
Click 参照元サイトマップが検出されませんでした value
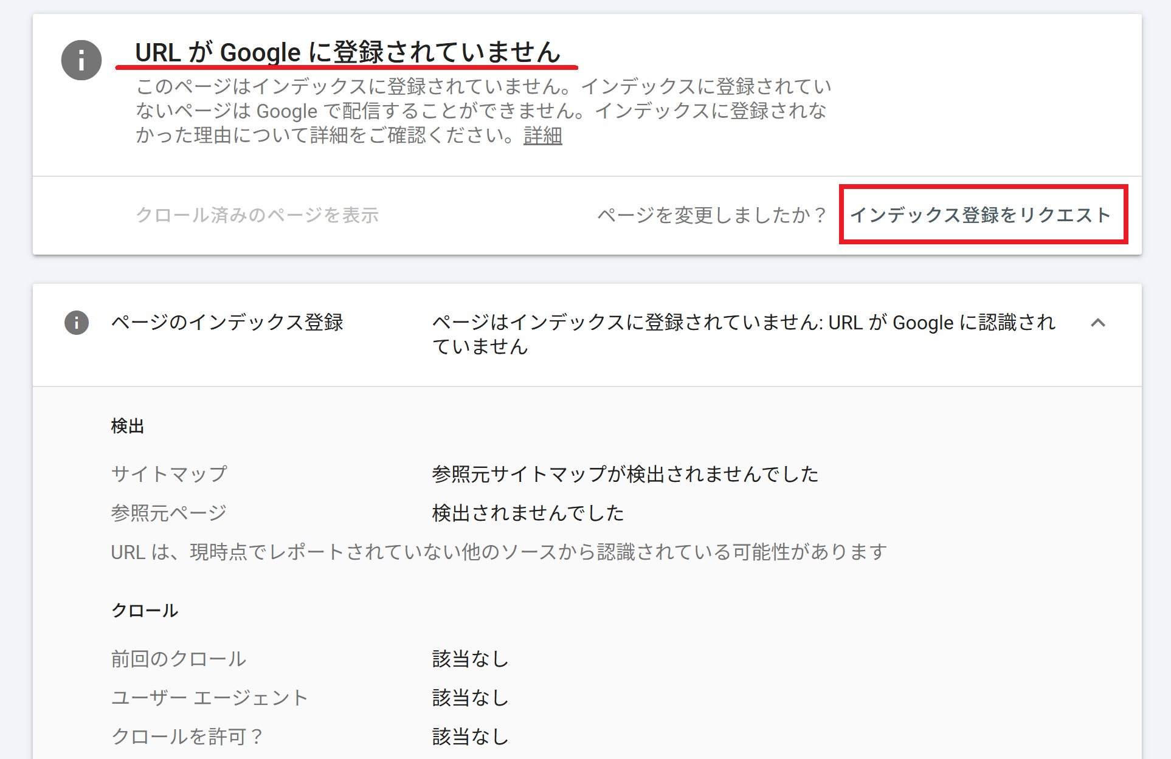coord(624,473)
